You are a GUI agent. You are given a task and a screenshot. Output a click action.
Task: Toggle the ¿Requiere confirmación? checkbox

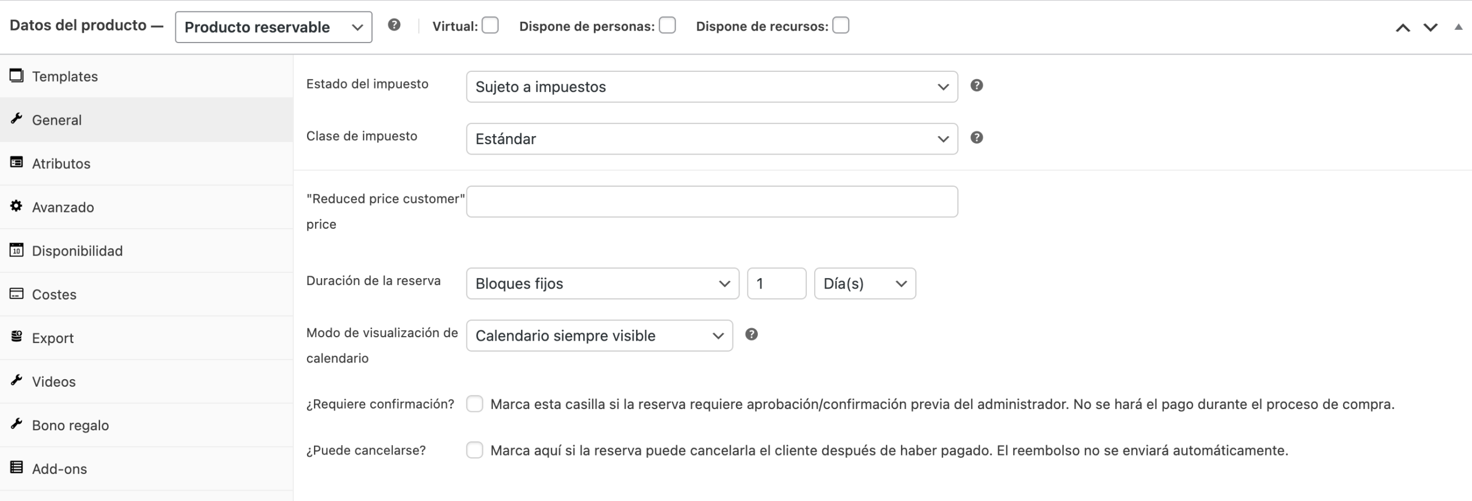tap(474, 404)
